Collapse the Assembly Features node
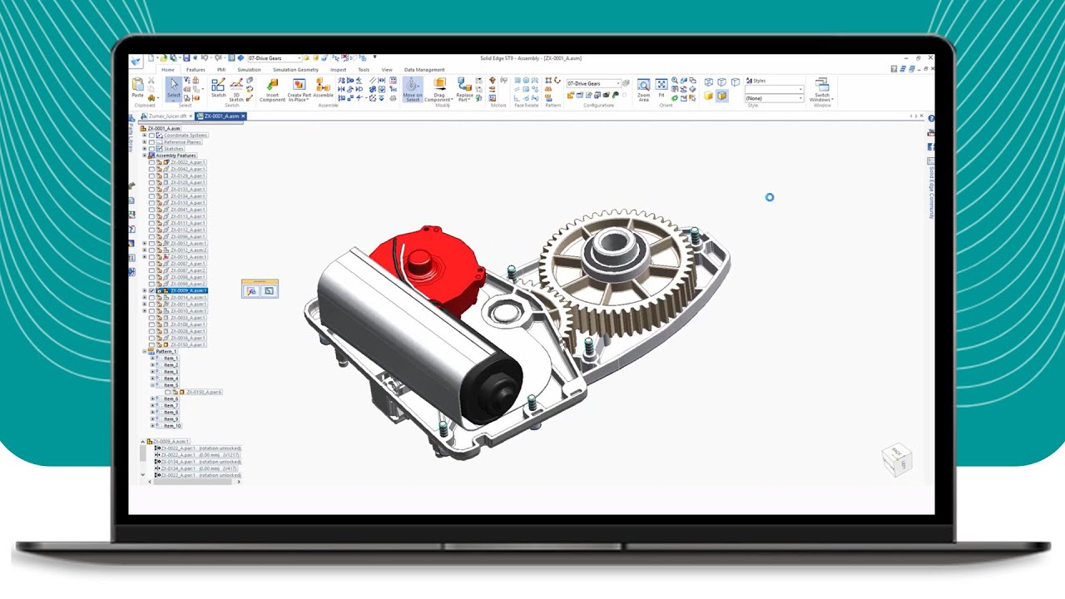The height and width of the screenshot is (599, 1065). coord(144,156)
